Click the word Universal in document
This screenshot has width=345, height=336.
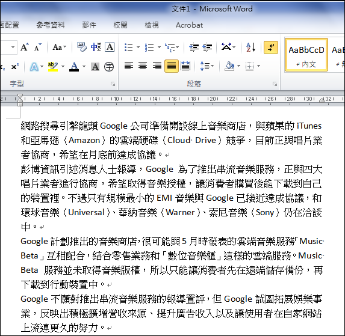click(x=86, y=213)
